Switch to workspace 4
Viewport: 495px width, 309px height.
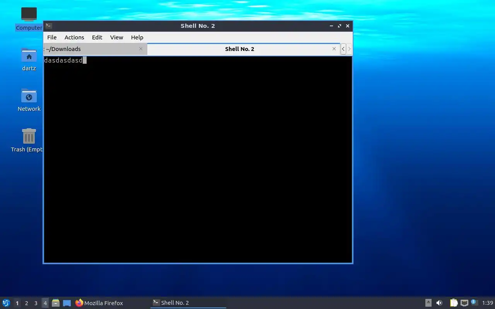pyautogui.click(x=45, y=303)
